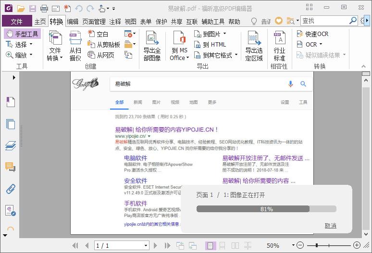Viewport: 372px width, 253px height.
Task: Click the 行业标准 compliance icon
Action: tap(279, 46)
